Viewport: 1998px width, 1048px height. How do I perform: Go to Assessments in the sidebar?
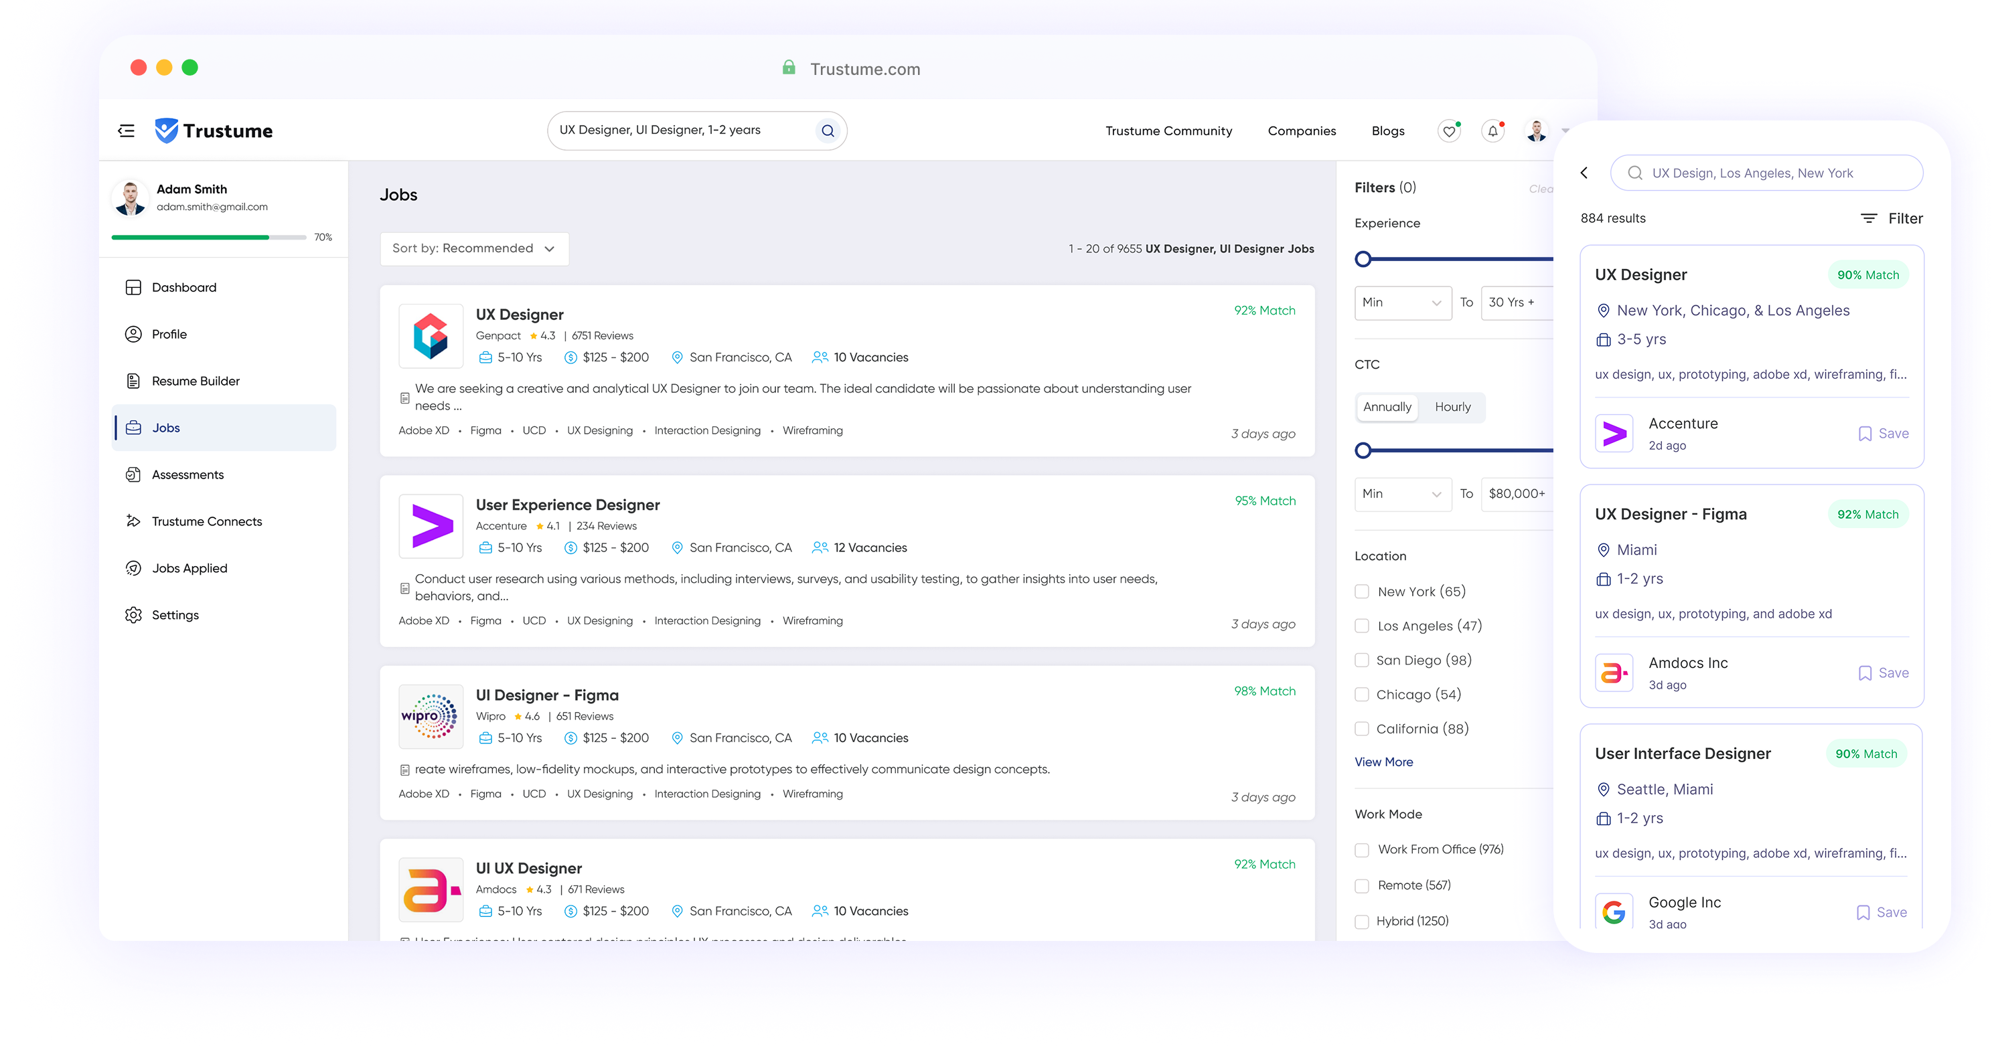click(187, 474)
